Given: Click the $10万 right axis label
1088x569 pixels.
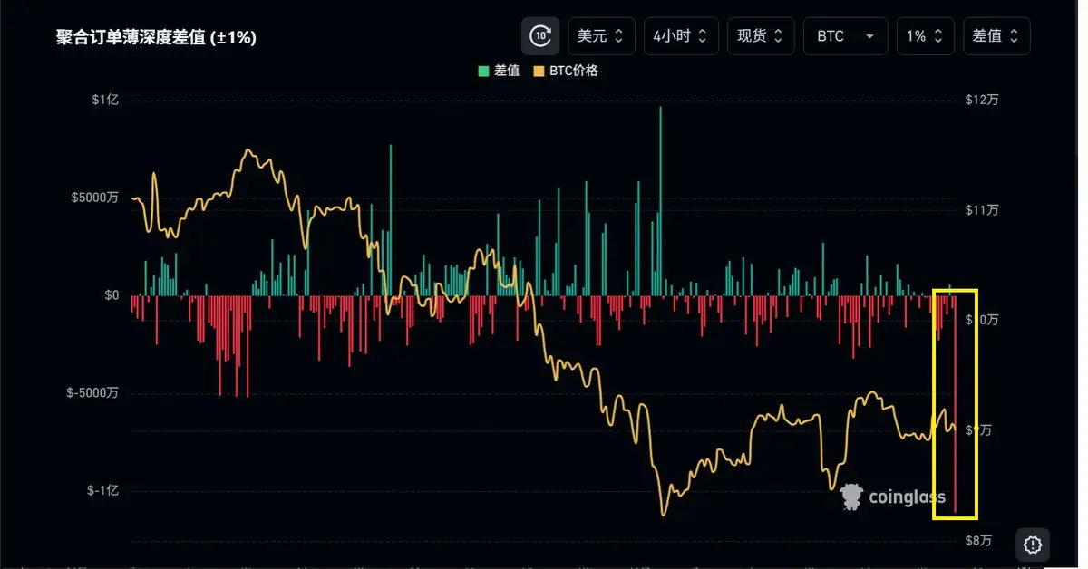Looking at the screenshot, I should point(981,320).
